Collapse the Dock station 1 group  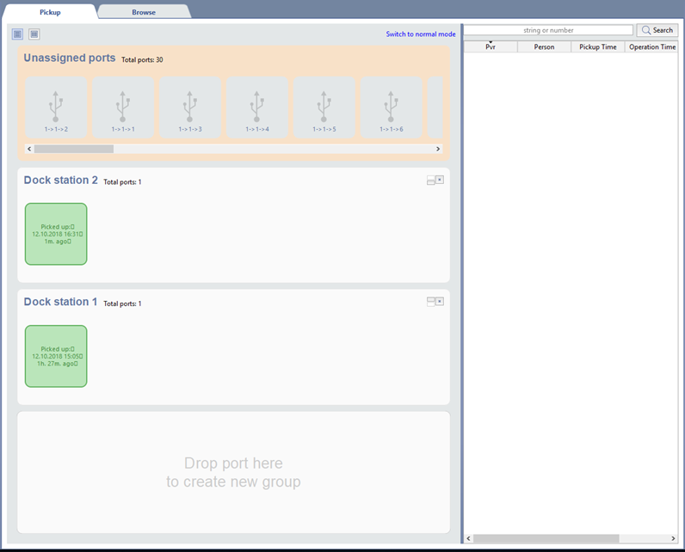point(431,302)
